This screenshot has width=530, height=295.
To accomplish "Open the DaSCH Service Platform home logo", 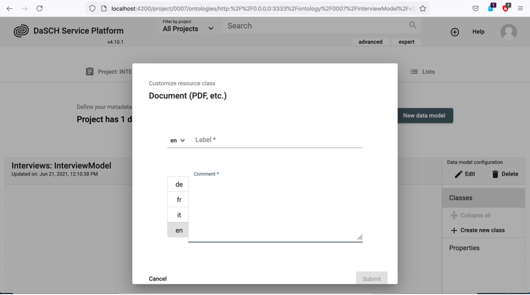I will click(x=21, y=30).
